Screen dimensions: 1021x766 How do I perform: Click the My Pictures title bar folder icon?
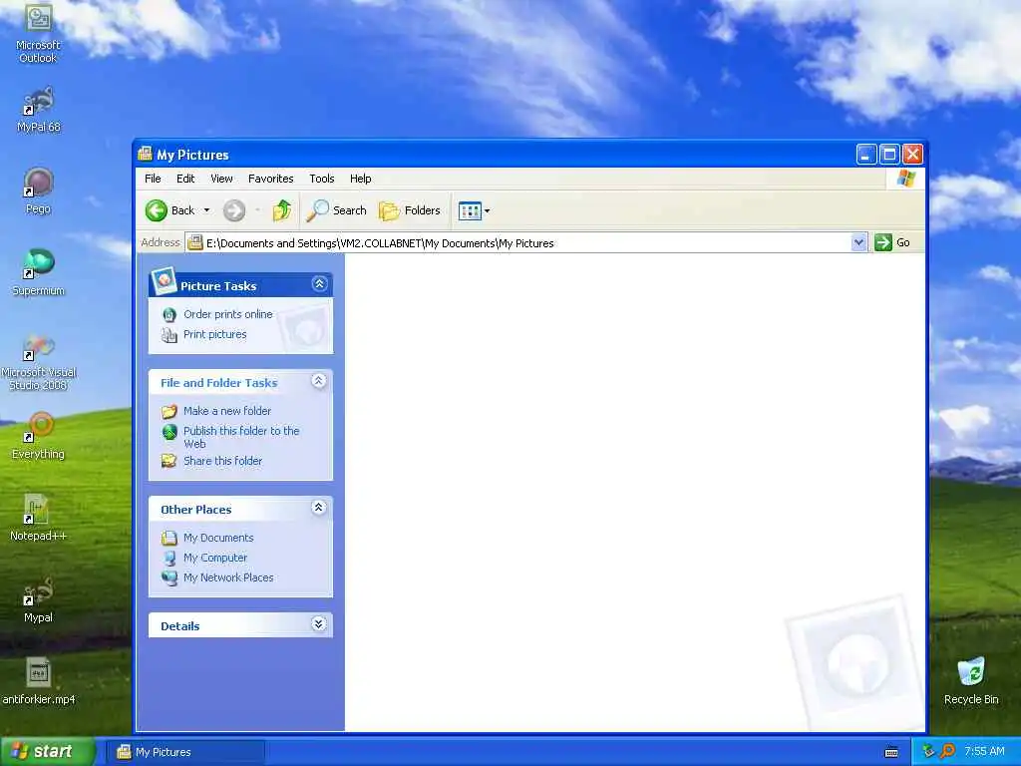tap(145, 154)
